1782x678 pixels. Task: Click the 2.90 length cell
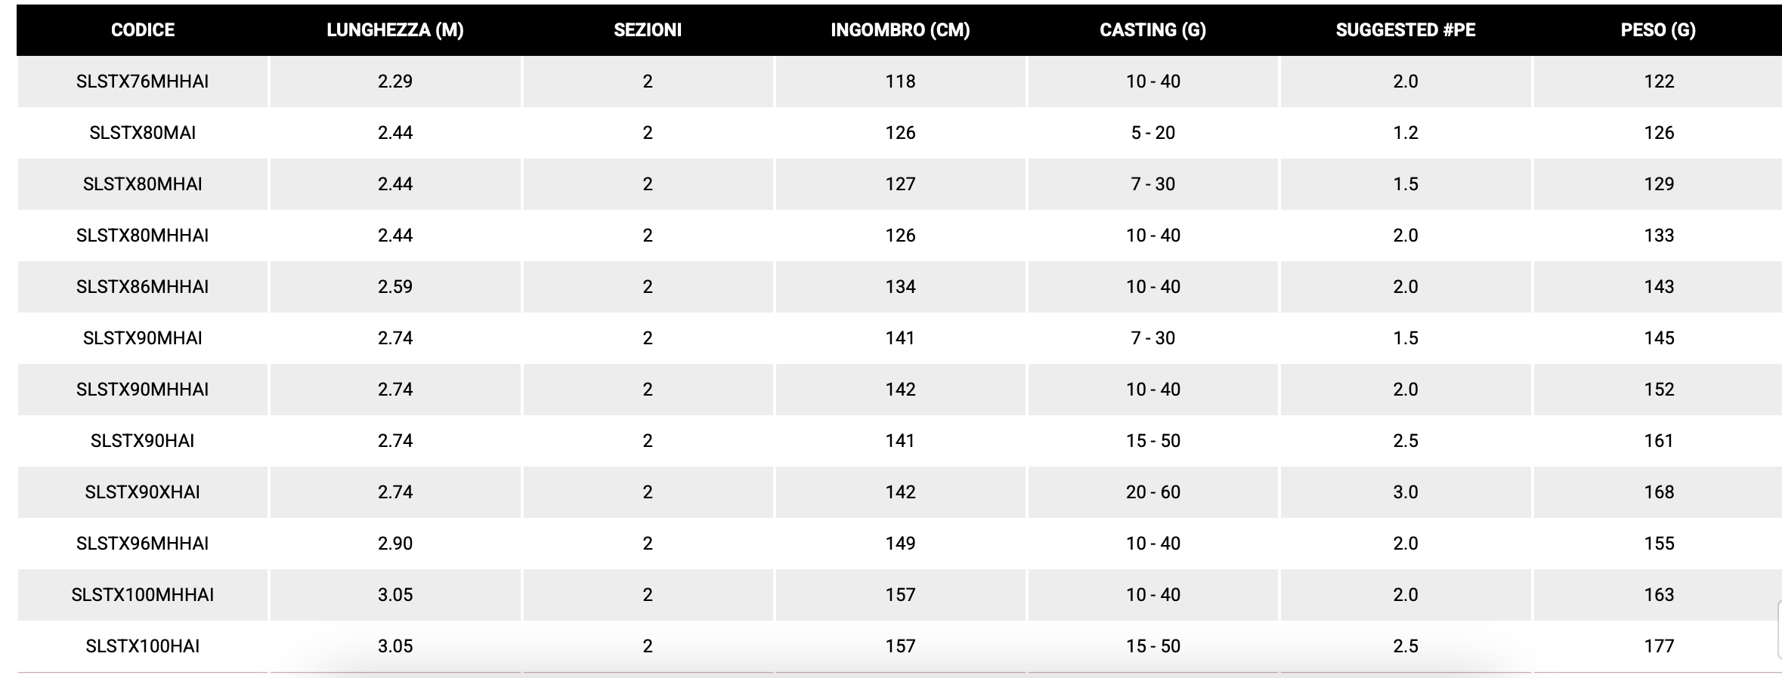pos(395,544)
